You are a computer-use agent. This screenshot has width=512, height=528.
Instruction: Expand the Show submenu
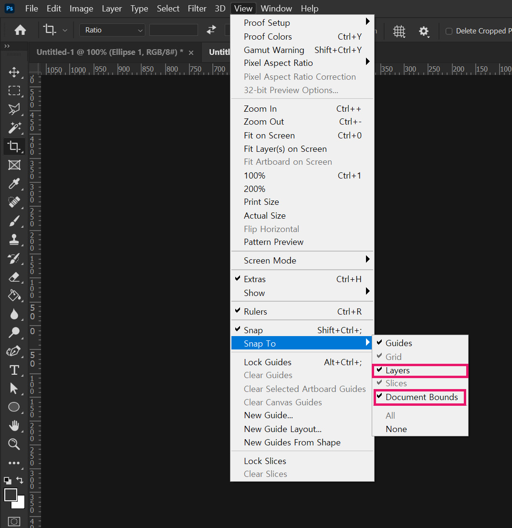coord(303,293)
